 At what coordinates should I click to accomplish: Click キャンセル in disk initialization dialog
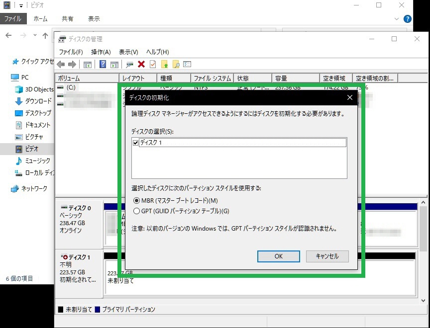click(x=327, y=256)
